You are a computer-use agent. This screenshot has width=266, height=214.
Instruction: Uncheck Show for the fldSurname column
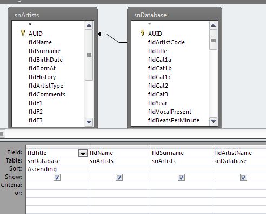[x=181, y=177]
